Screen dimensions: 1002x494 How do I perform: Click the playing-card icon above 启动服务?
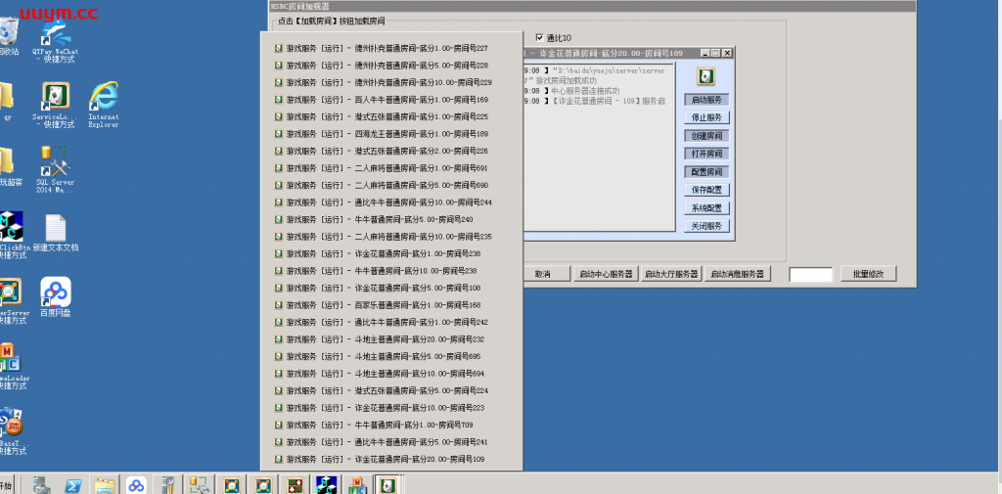point(706,76)
